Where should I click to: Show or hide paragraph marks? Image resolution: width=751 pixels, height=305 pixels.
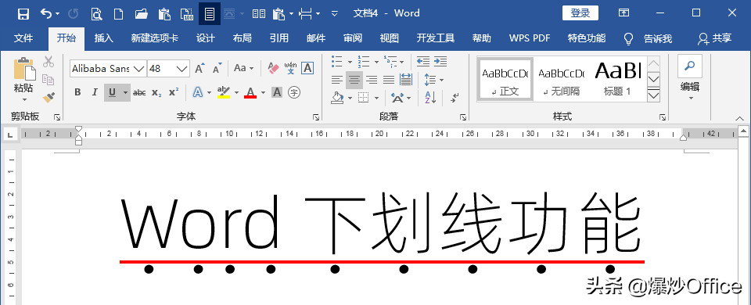click(x=455, y=98)
